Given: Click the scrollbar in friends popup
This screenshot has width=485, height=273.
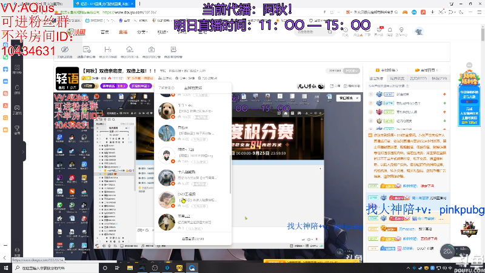Looking at the screenshot, I should [x=230, y=174].
